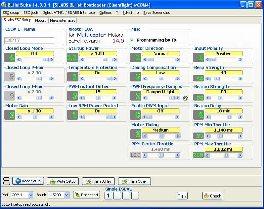Click the Copy button
This screenshot has width=264, height=209.
182,195
